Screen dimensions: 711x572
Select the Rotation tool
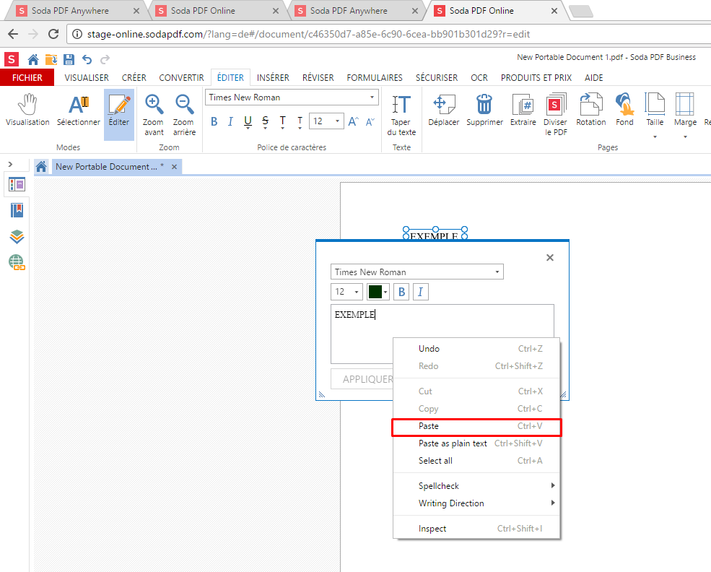click(x=590, y=112)
